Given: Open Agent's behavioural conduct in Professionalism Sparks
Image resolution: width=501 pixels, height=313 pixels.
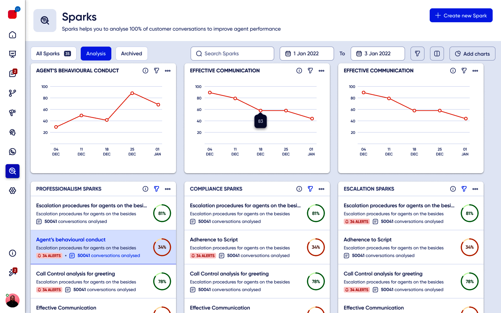Looking at the screenshot, I should 103,247.
